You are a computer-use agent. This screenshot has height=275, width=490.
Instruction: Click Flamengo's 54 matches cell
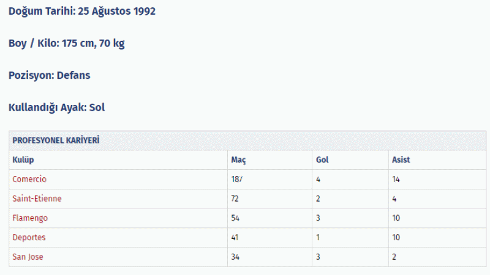[269, 218]
